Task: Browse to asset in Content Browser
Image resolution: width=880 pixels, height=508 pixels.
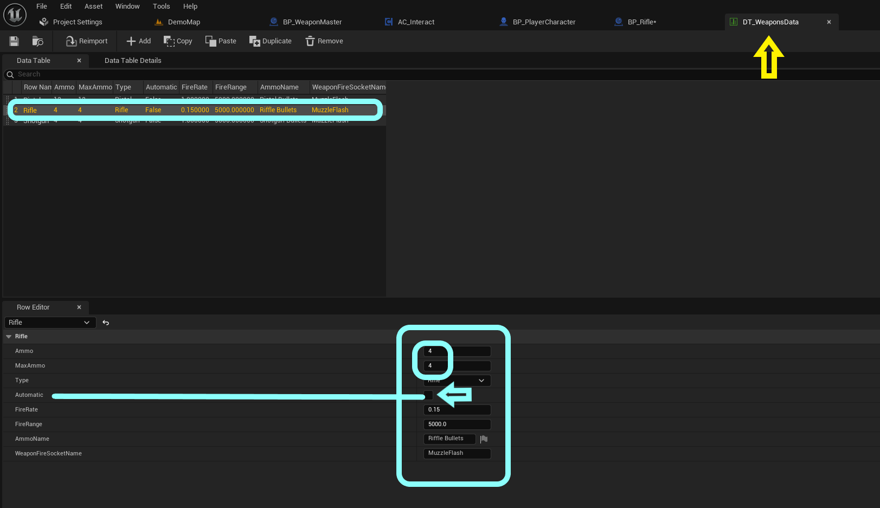Action: (37, 41)
